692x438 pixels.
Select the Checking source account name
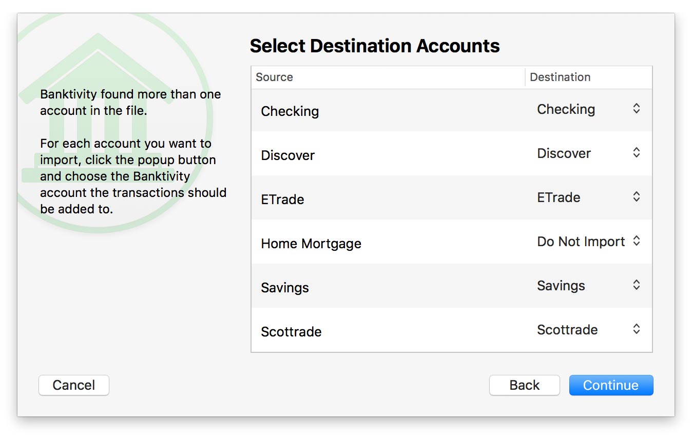(290, 111)
